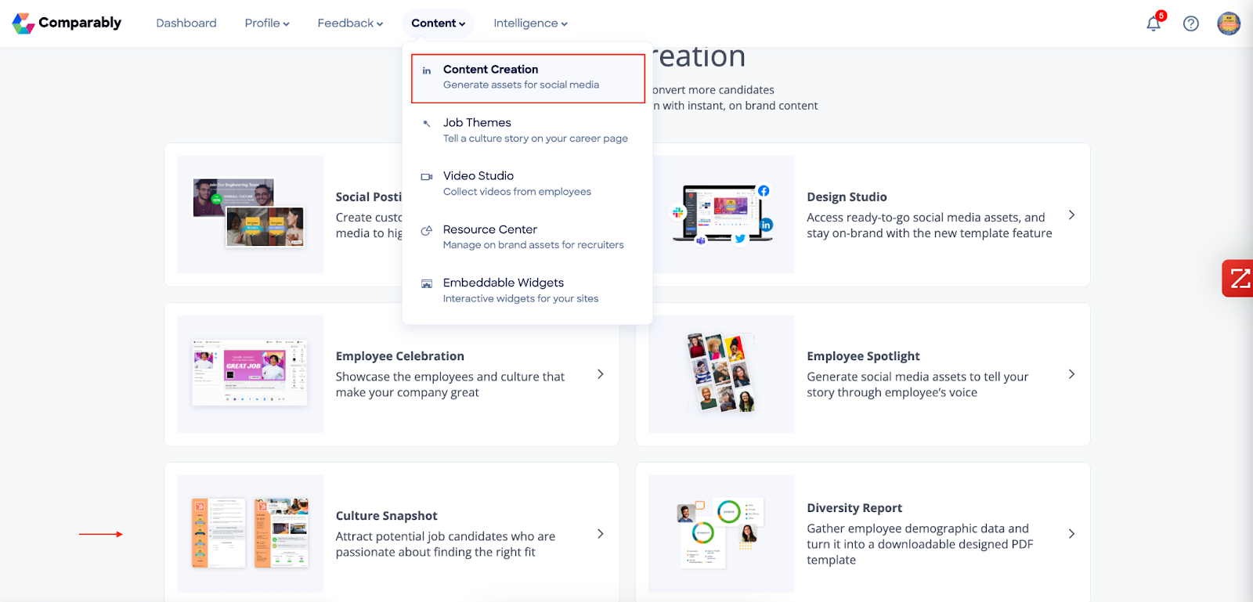
Task: Click the Social Posting thumbnail
Action: coord(250,214)
